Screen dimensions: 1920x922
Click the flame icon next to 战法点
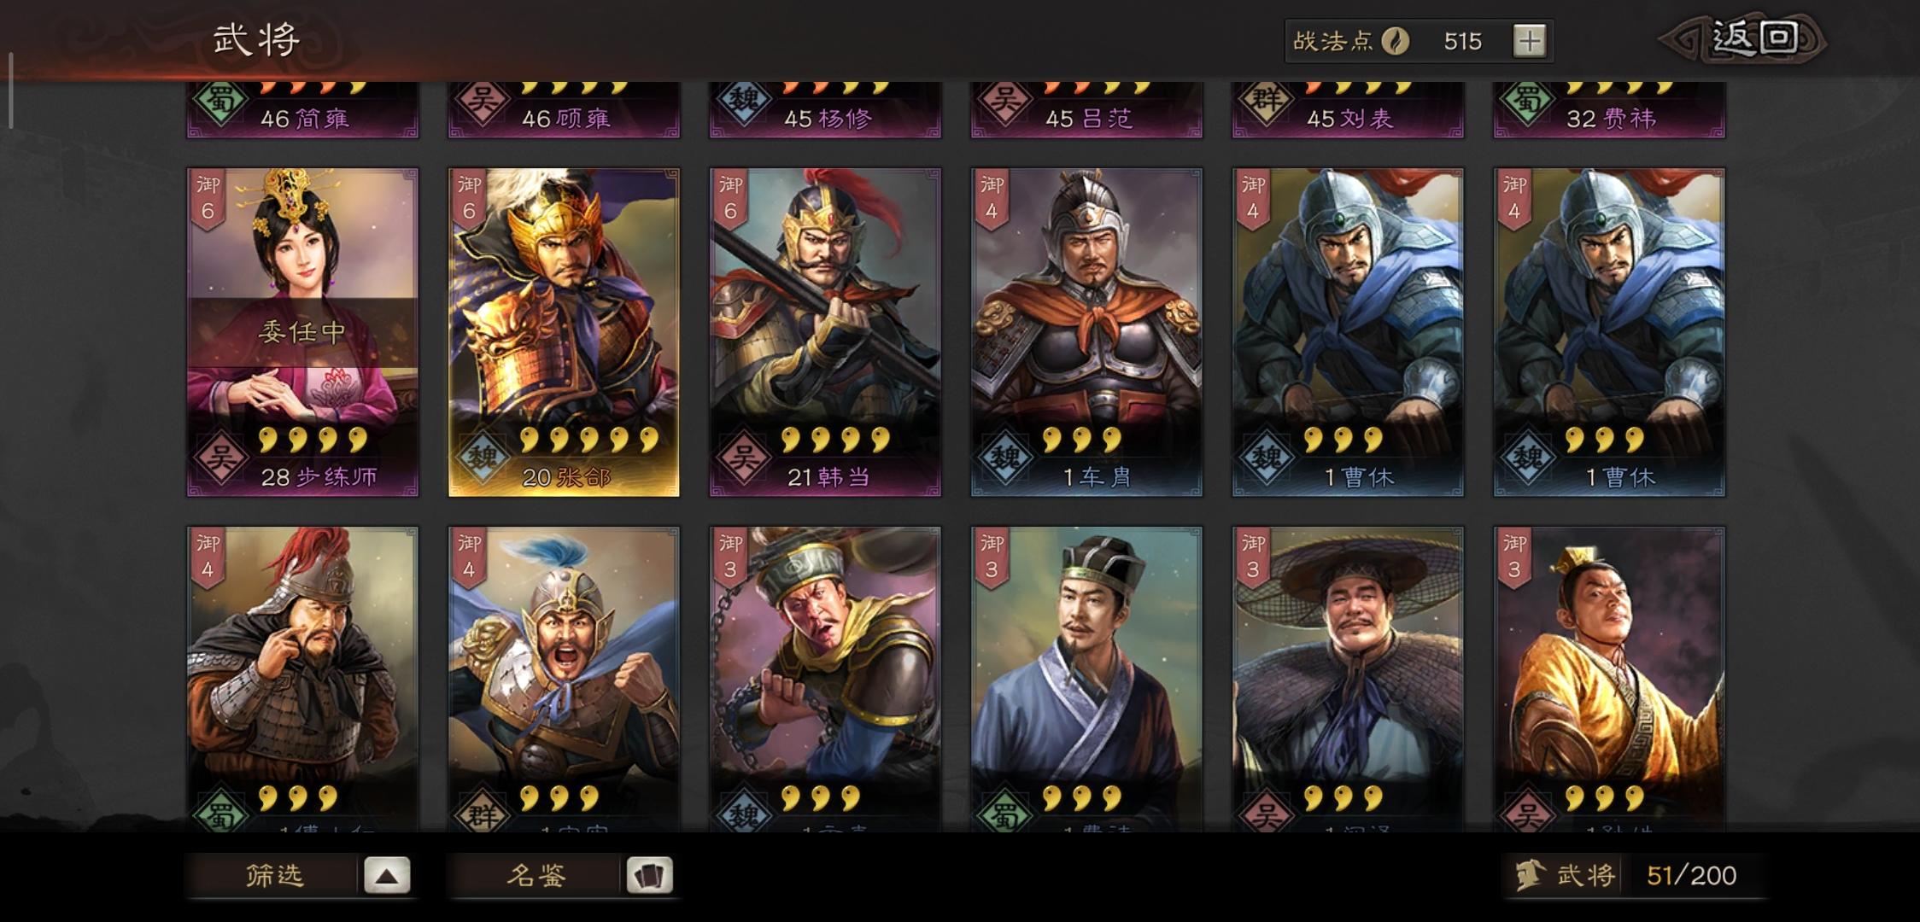[1396, 41]
